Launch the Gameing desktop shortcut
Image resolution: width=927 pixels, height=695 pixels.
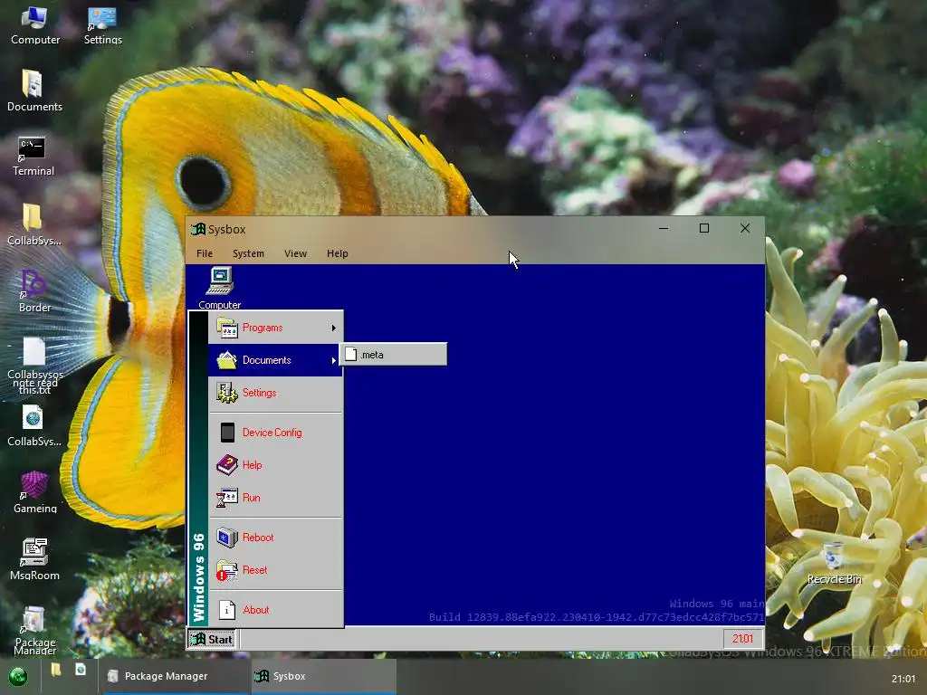[35, 491]
